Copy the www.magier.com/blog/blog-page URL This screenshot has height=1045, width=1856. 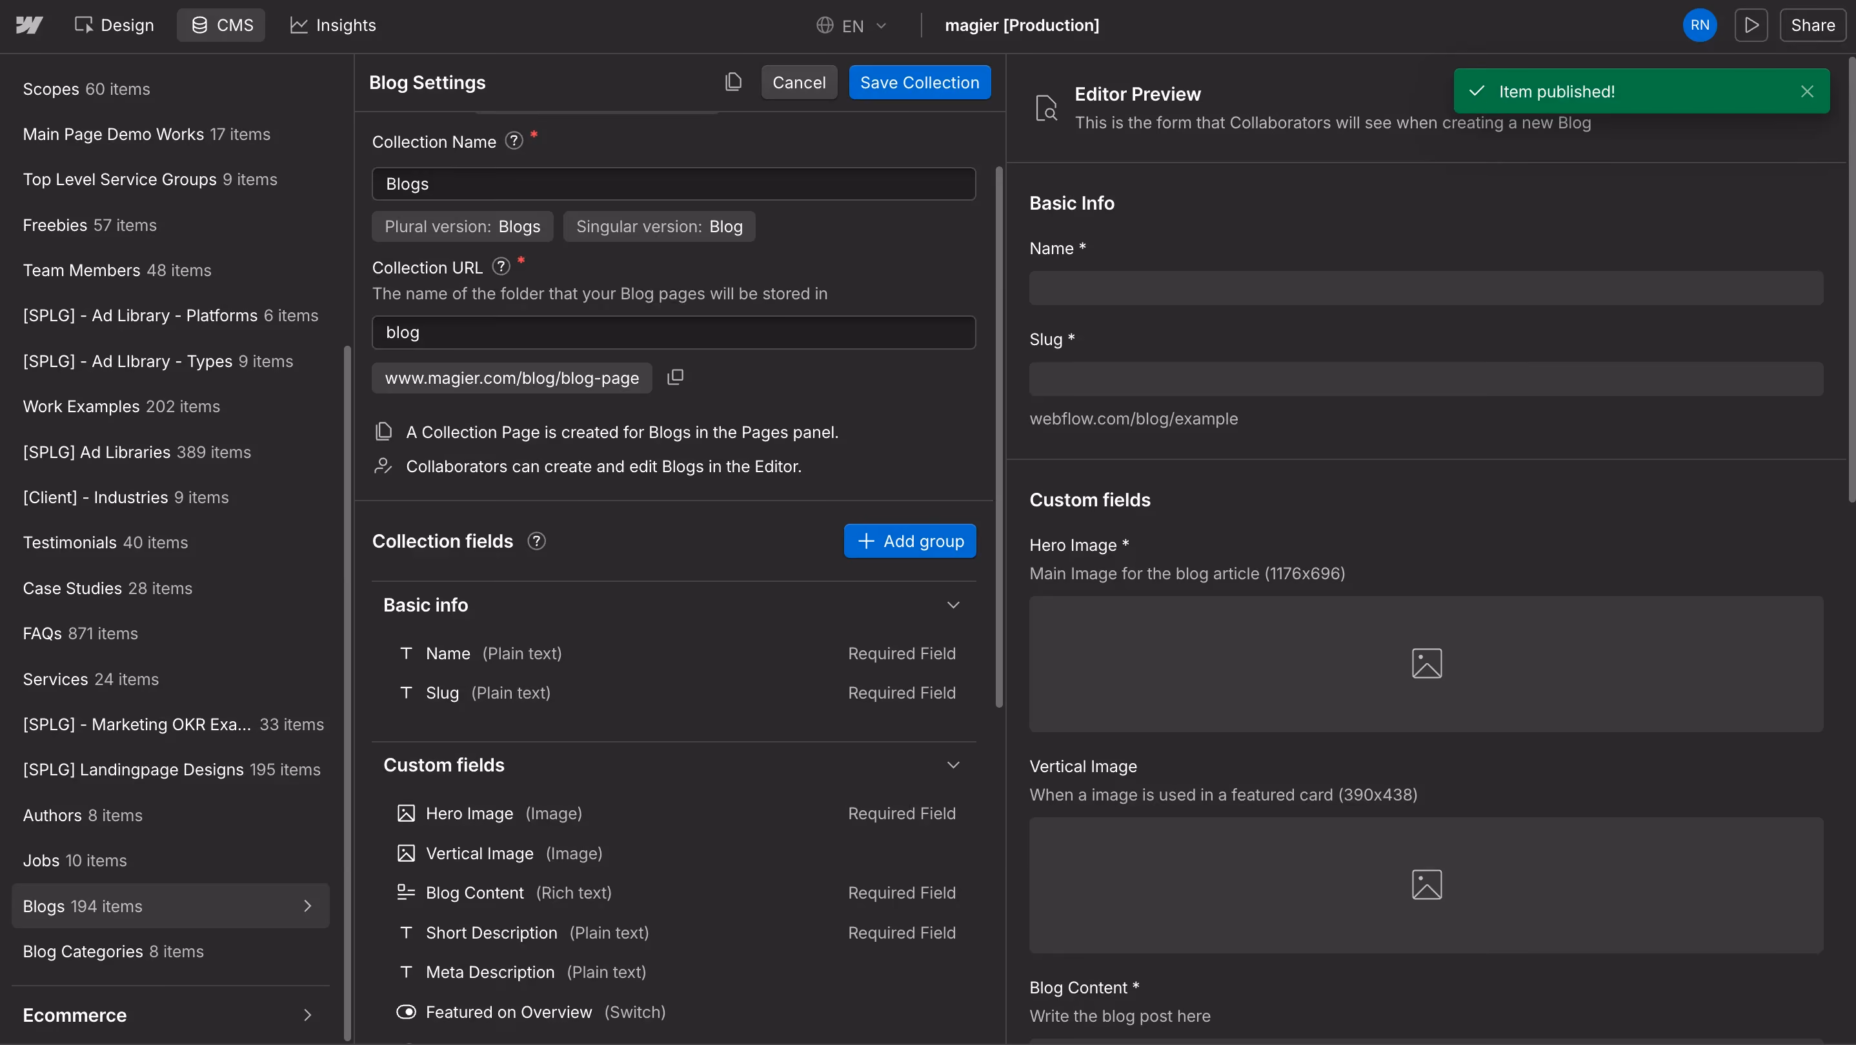tap(675, 377)
